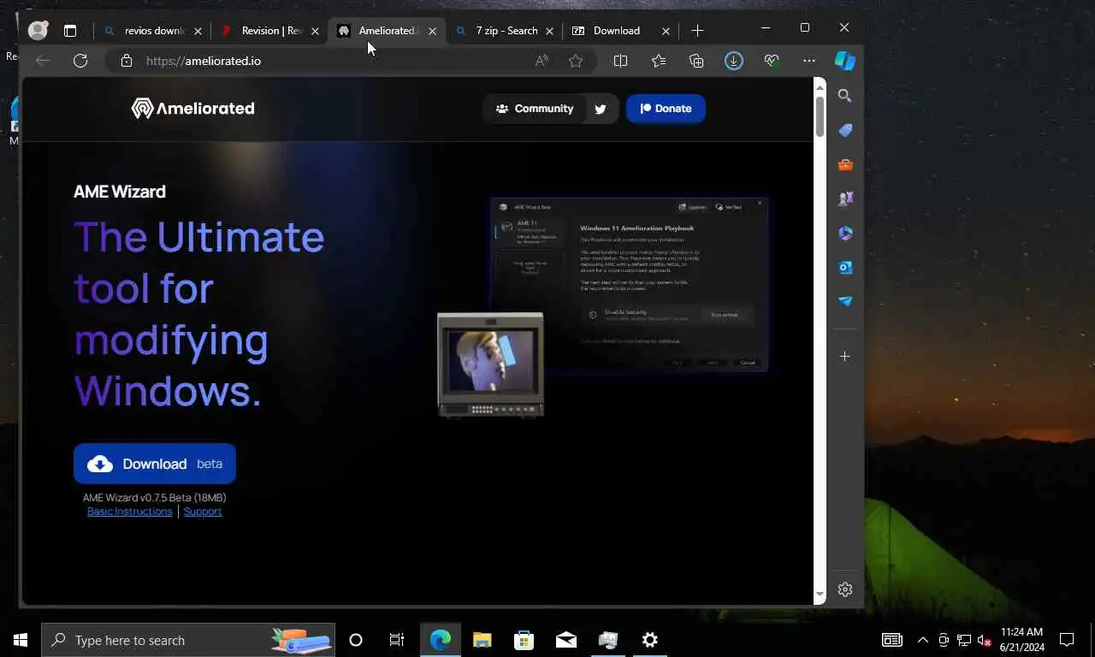Screen dimensions: 1095x657
Task: View site information lock icon
Action: [127, 61]
